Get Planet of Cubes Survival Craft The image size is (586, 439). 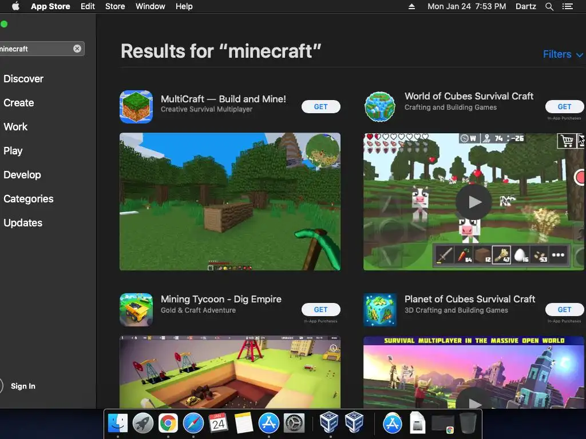[x=564, y=309]
